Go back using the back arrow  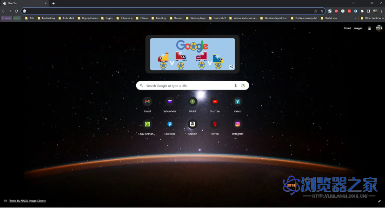coord(3,11)
